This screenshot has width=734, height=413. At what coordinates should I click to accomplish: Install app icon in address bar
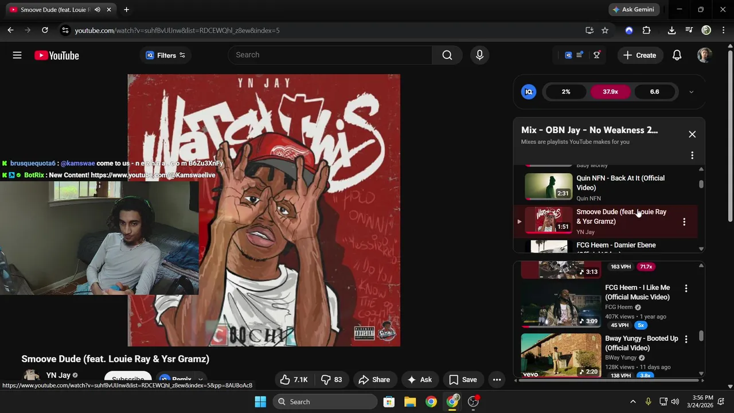click(x=589, y=30)
